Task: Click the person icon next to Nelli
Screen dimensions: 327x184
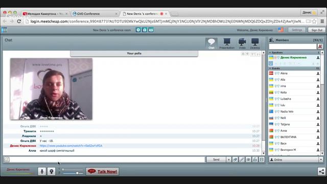Action: tap(318, 118)
